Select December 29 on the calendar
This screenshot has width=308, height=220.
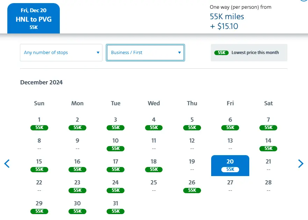pos(39,207)
